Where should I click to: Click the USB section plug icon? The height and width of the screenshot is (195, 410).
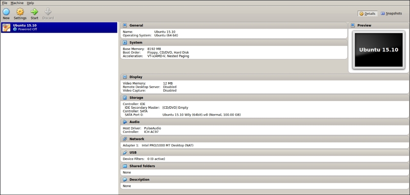tap(125, 152)
